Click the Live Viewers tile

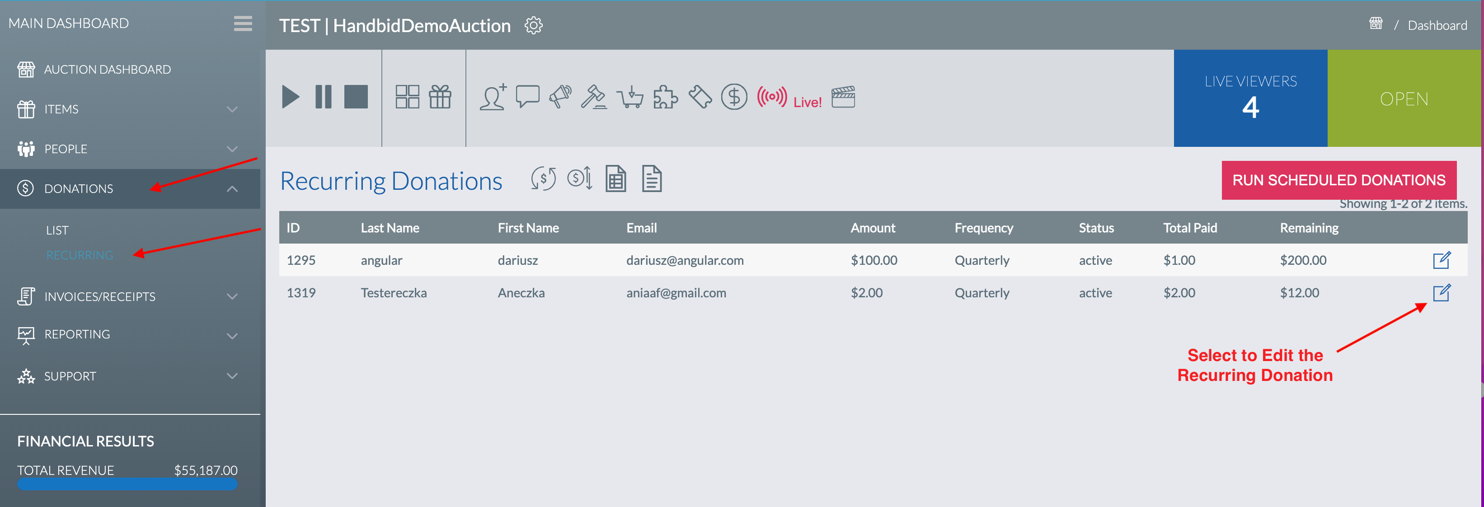[1251, 98]
